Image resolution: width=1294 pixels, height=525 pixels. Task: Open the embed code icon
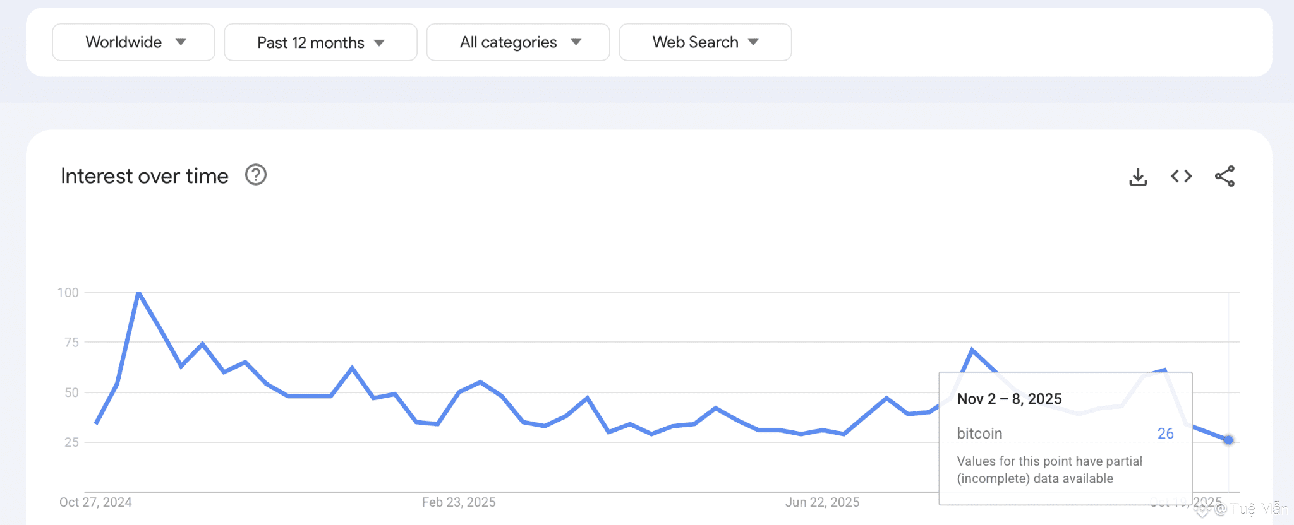click(1181, 176)
